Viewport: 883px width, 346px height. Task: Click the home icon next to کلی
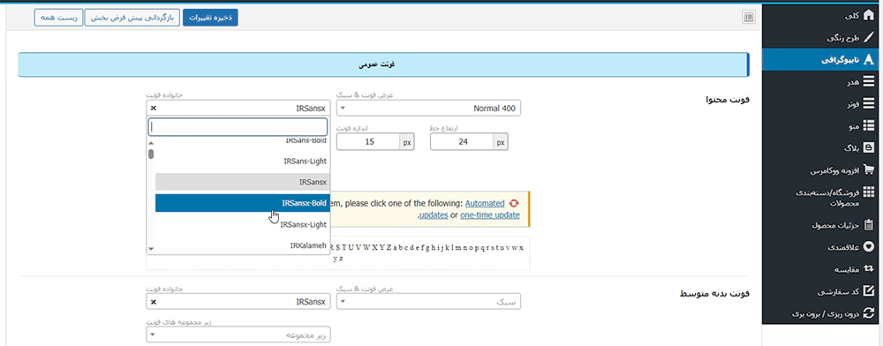pyautogui.click(x=868, y=16)
